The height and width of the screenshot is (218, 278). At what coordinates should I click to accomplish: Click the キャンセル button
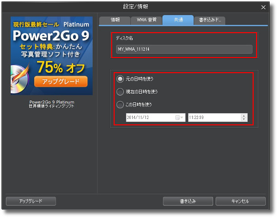click(240, 201)
